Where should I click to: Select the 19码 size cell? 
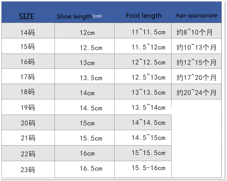tap(28, 107)
